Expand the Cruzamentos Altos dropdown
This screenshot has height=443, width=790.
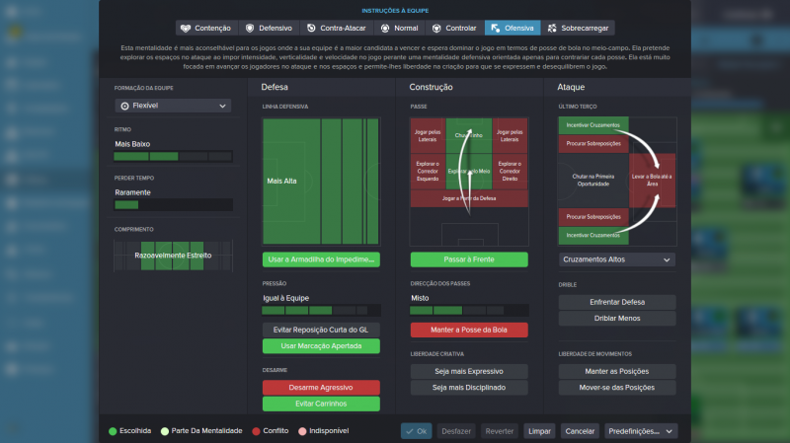point(617,259)
